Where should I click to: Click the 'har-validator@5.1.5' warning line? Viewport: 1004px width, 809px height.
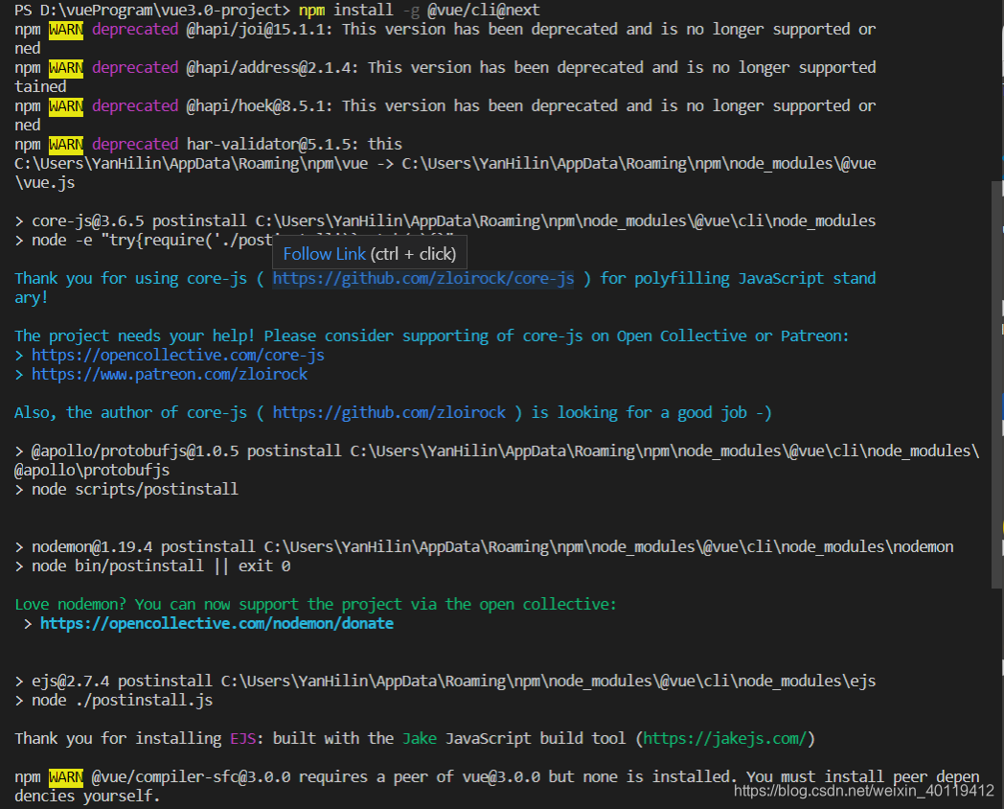tap(209, 145)
